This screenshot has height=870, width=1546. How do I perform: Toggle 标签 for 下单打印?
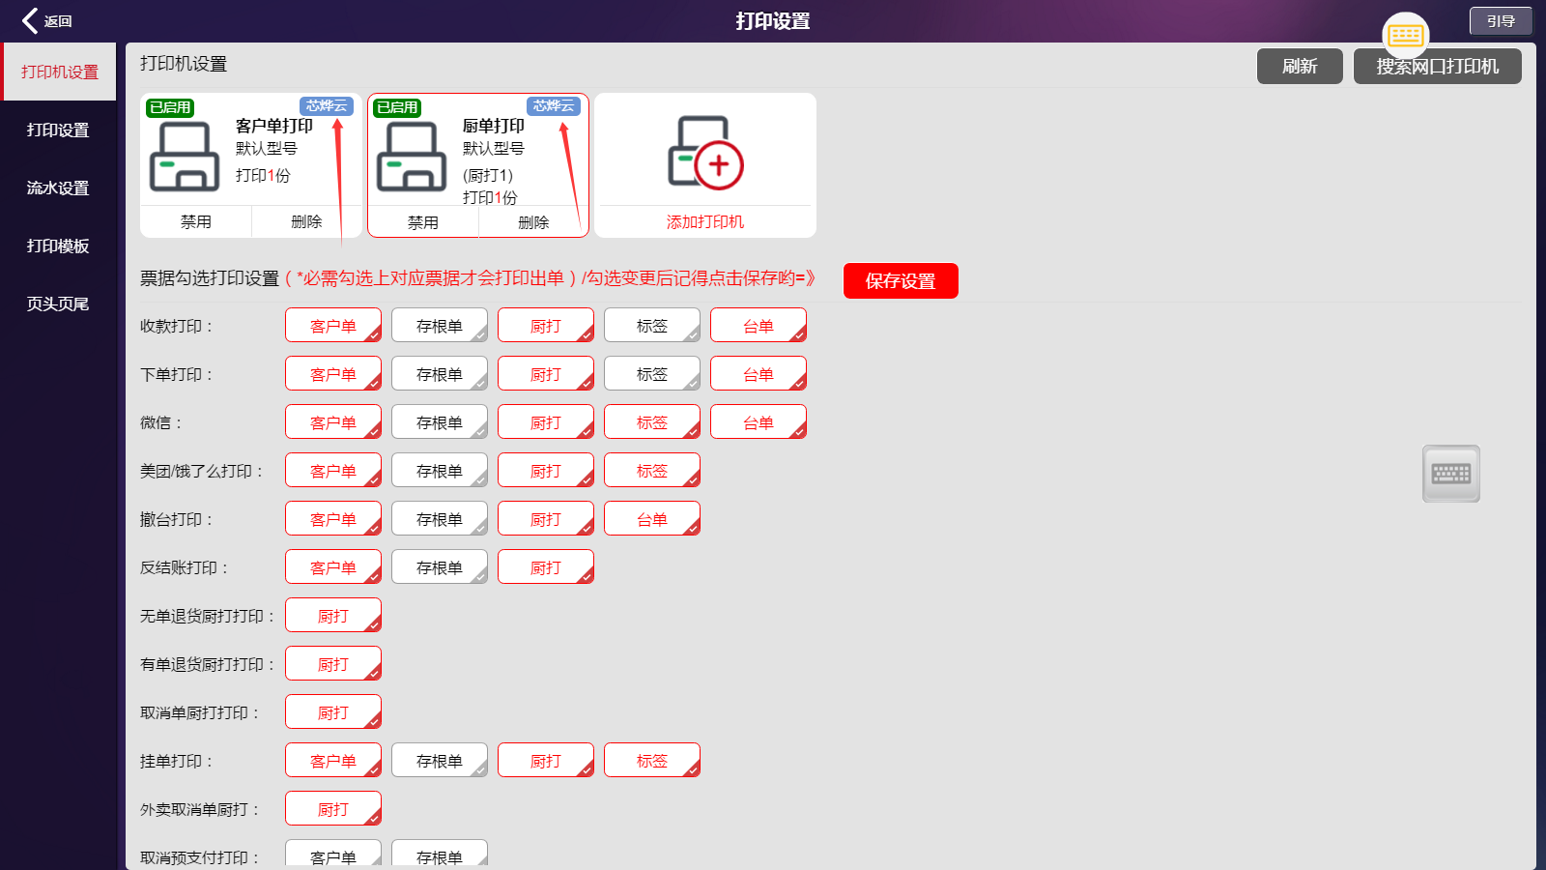coord(652,373)
